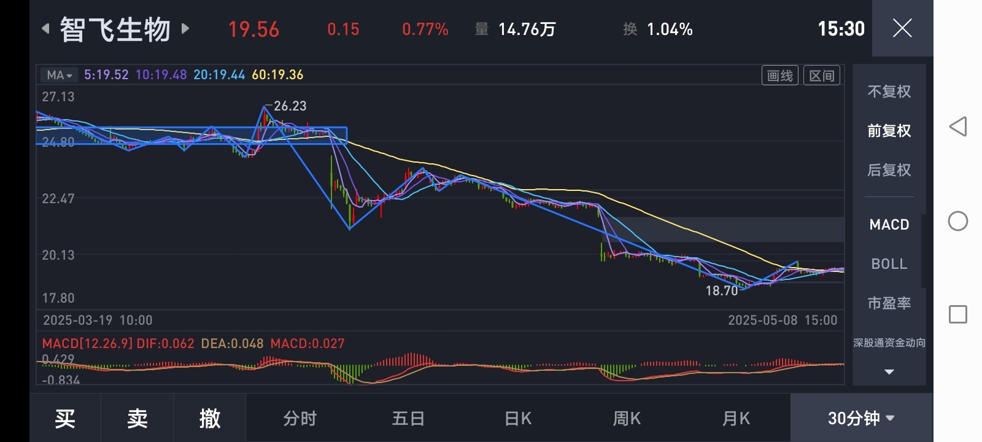Tap the MA20 value 20:19.44
This screenshot has width=982, height=442.
tap(219, 75)
